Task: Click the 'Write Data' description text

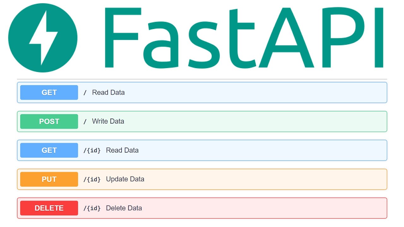Action: coord(108,121)
